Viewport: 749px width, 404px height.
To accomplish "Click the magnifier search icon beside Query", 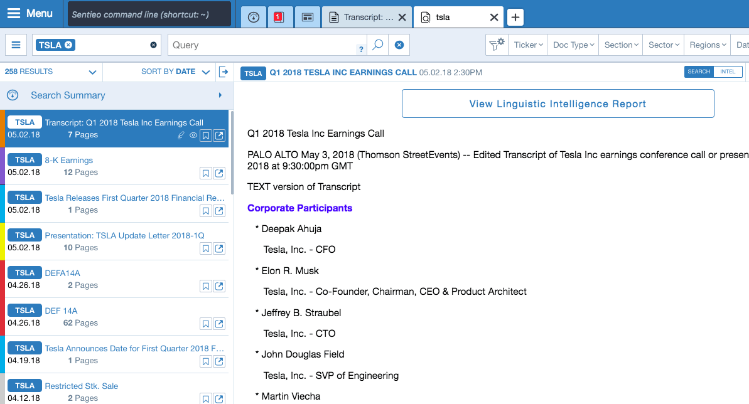I will [377, 45].
